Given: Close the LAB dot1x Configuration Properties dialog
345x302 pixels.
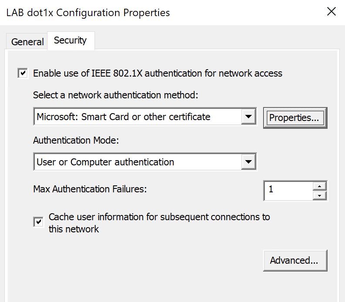Looking at the screenshot, I should [x=331, y=12].
